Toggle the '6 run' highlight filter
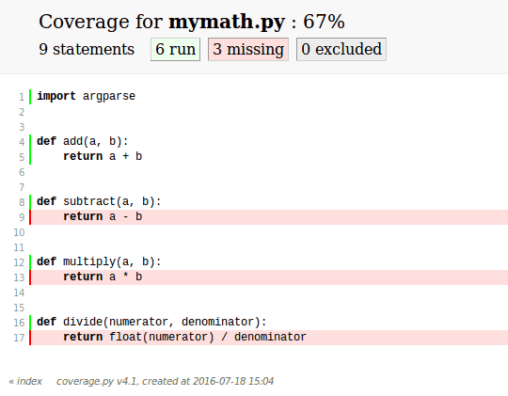 175,49
